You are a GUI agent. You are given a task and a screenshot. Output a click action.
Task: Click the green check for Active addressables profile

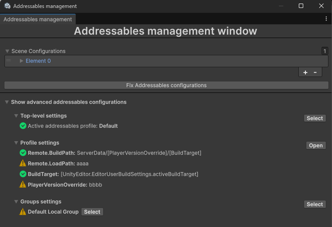coord(23,126)
